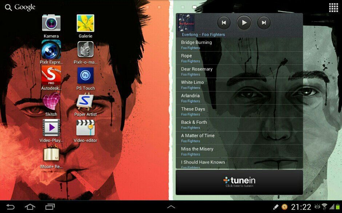Tap the Google search magnifier icon
342x213 pixels.
(x=8, y=8)
